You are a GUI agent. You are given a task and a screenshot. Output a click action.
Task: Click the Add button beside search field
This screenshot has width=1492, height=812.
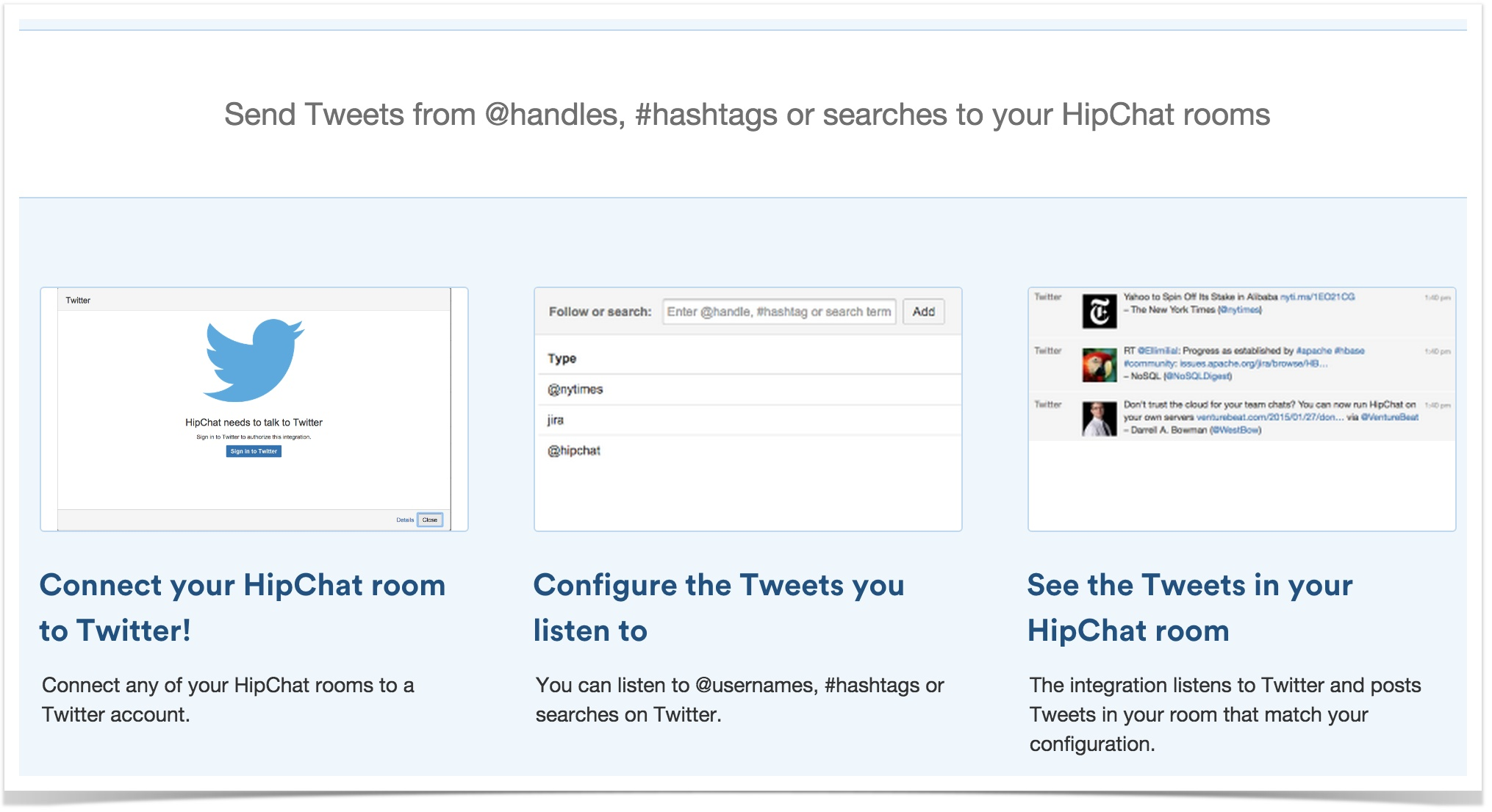click(923, 312)
